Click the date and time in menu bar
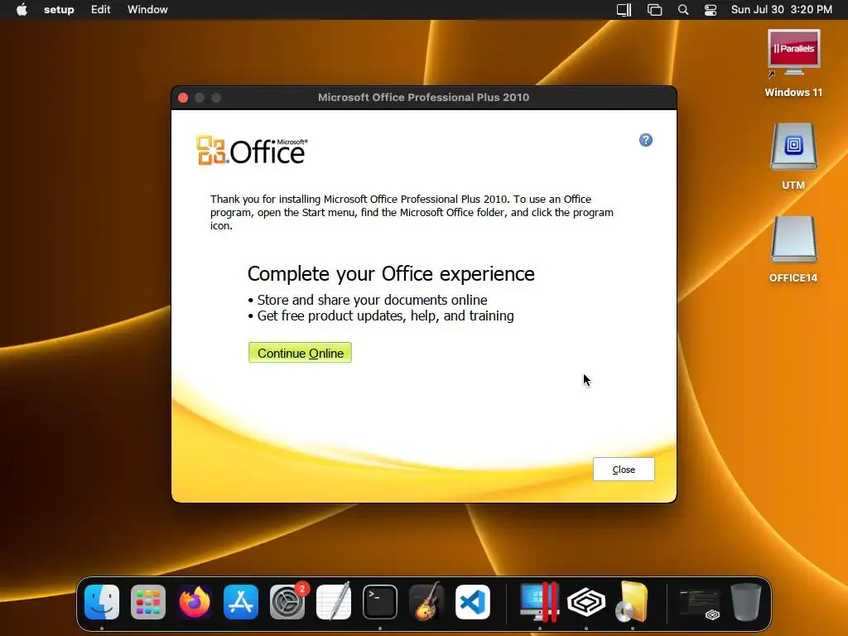This screenshot has width=848, height=636. (782, 10)
